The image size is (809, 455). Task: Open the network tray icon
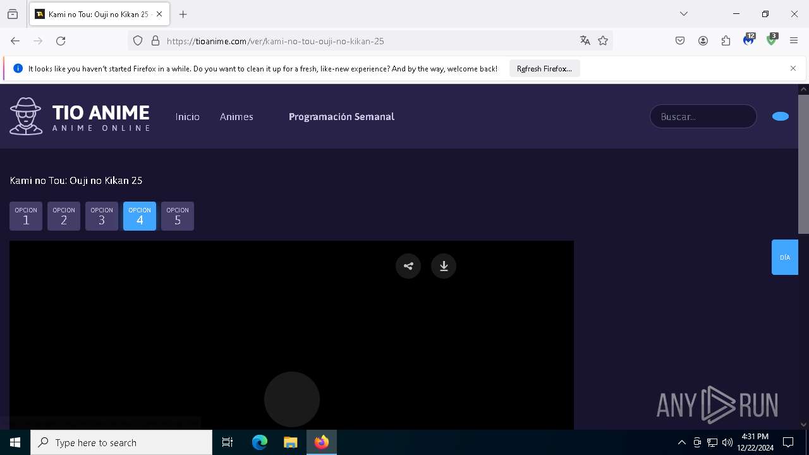712,442
